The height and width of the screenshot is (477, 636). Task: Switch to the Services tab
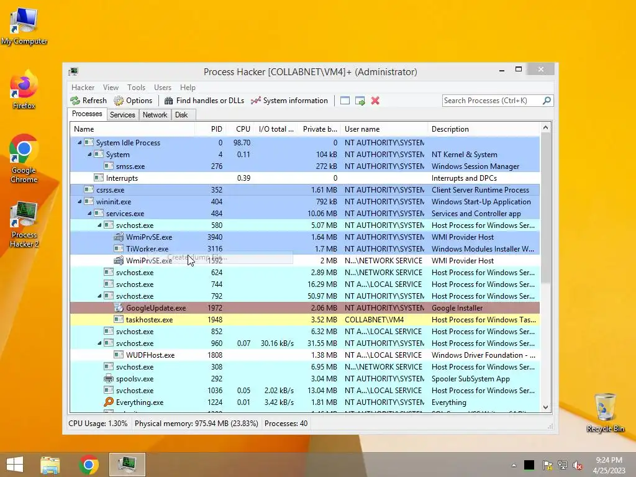coord(122,115)
